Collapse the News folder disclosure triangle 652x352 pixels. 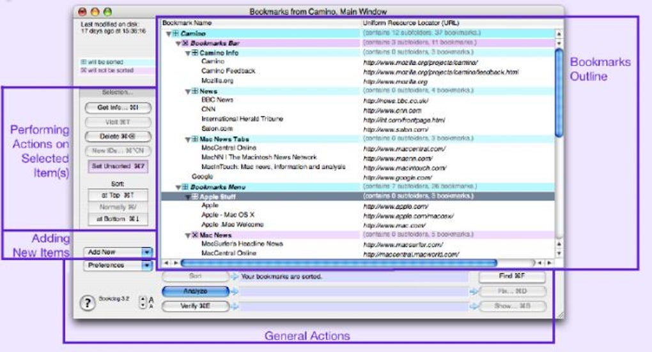point(187,92)
